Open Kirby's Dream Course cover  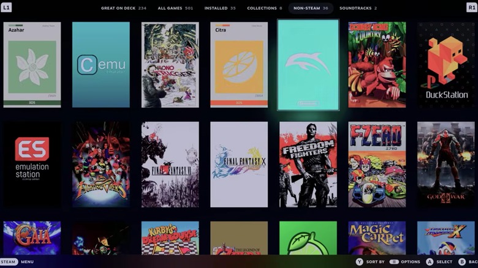(170, 238)
